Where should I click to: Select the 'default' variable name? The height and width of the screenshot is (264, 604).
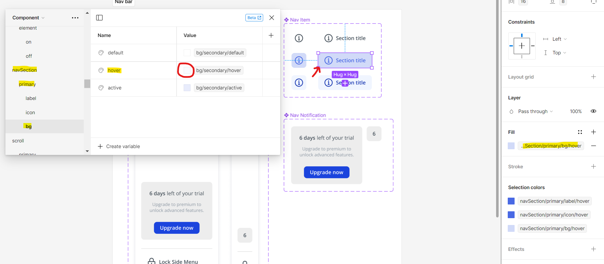point(116,53)
